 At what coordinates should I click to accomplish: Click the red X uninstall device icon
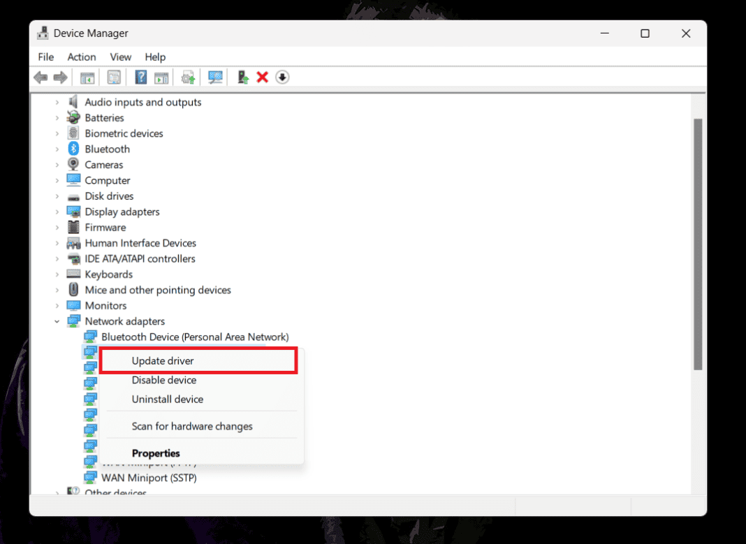(262, 77)
